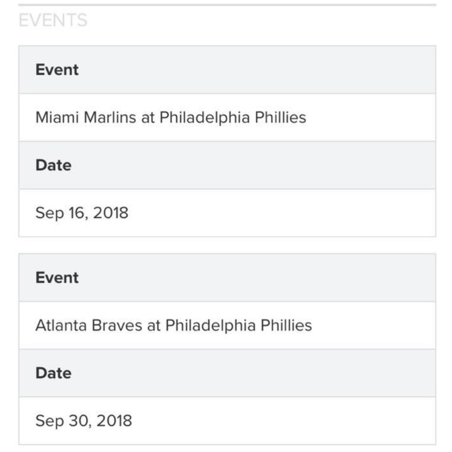The image size is (452, 452).
Task: Open Miami Marlins at Philadelphia Phillies event
Action: [x=227, y=117]
